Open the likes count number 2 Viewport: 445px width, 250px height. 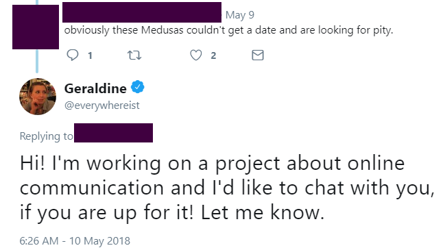point(213,55)
